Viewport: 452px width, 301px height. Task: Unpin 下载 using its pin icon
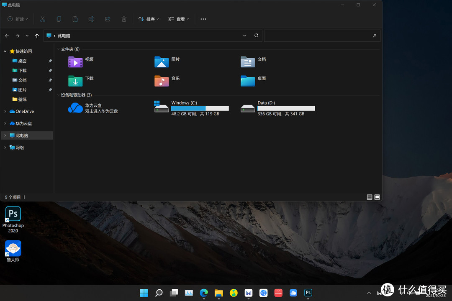tap(50, 71)
